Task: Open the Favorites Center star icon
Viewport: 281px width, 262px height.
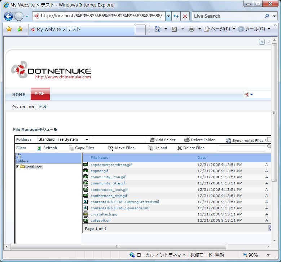Action: click(9, 29)
